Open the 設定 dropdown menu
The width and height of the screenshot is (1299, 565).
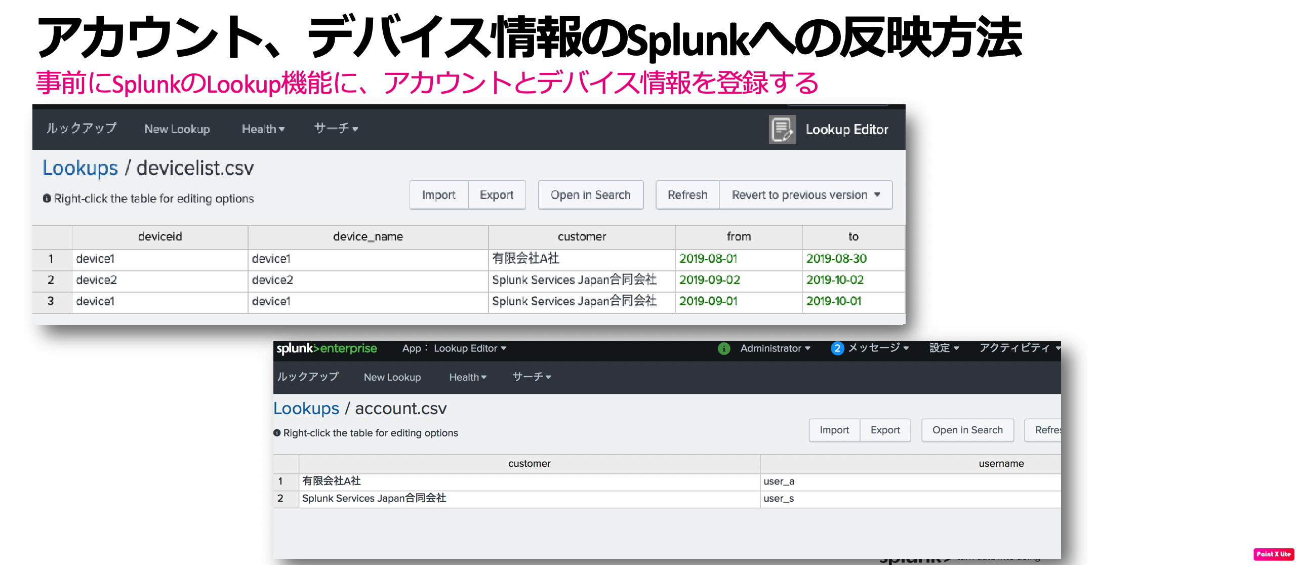[944, 348]
